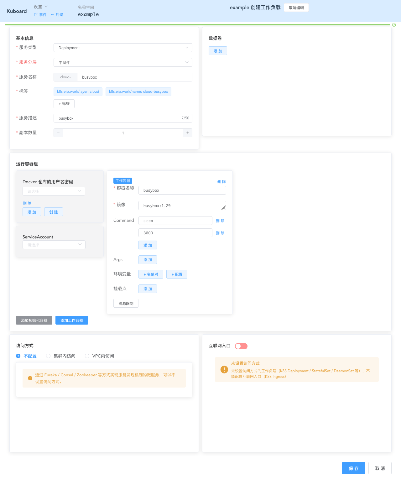Click the minus icon to decrease 副本数量
401x490 pixels.
click(x=58, y=133)
